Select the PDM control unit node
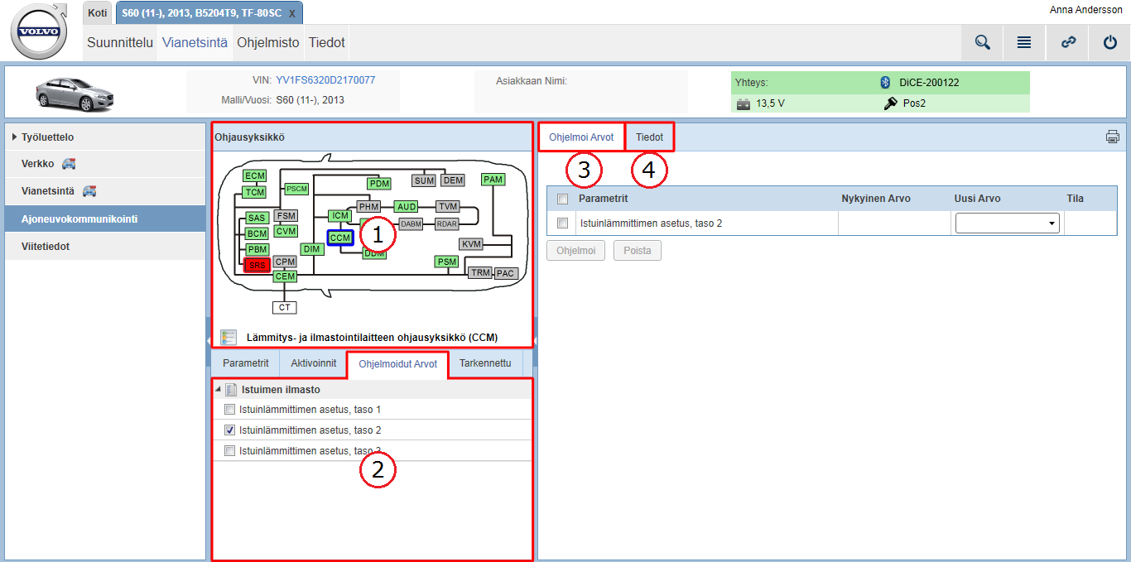The height and width of the screenshot is (562, 1131). click(379, 183)
